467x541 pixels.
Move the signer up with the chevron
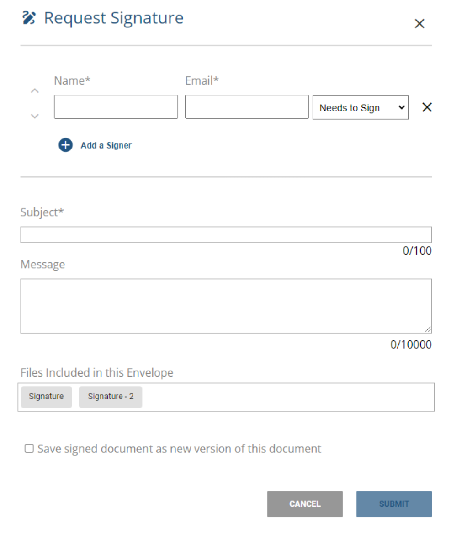pyautogui.click(x=34, y=90)
